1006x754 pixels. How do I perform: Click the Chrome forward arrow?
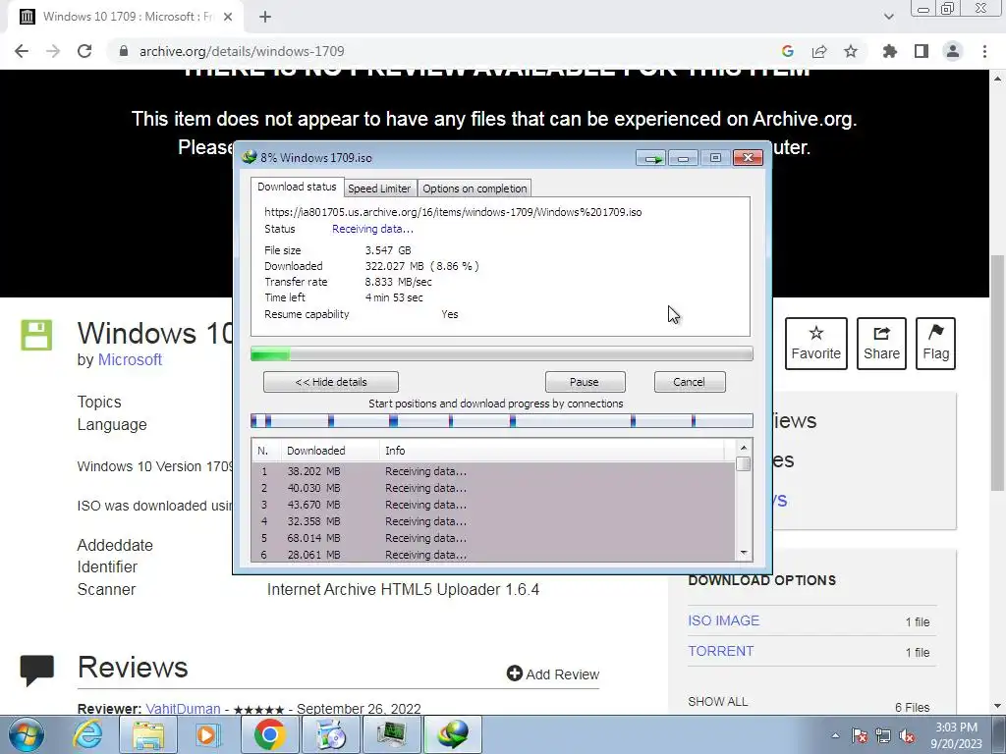(53, 51)
